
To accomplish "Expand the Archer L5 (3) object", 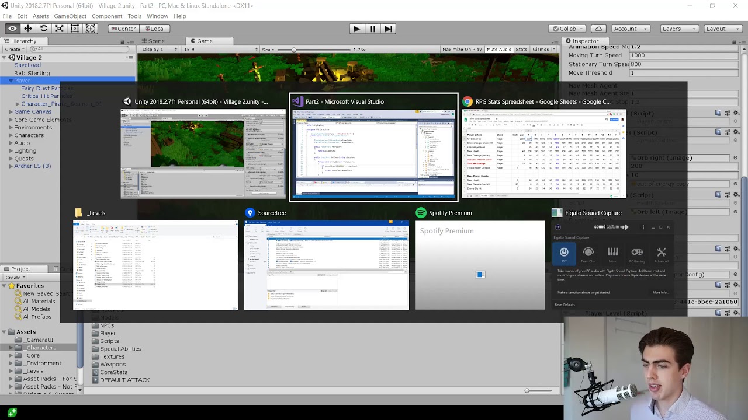I will pos(11,166).
